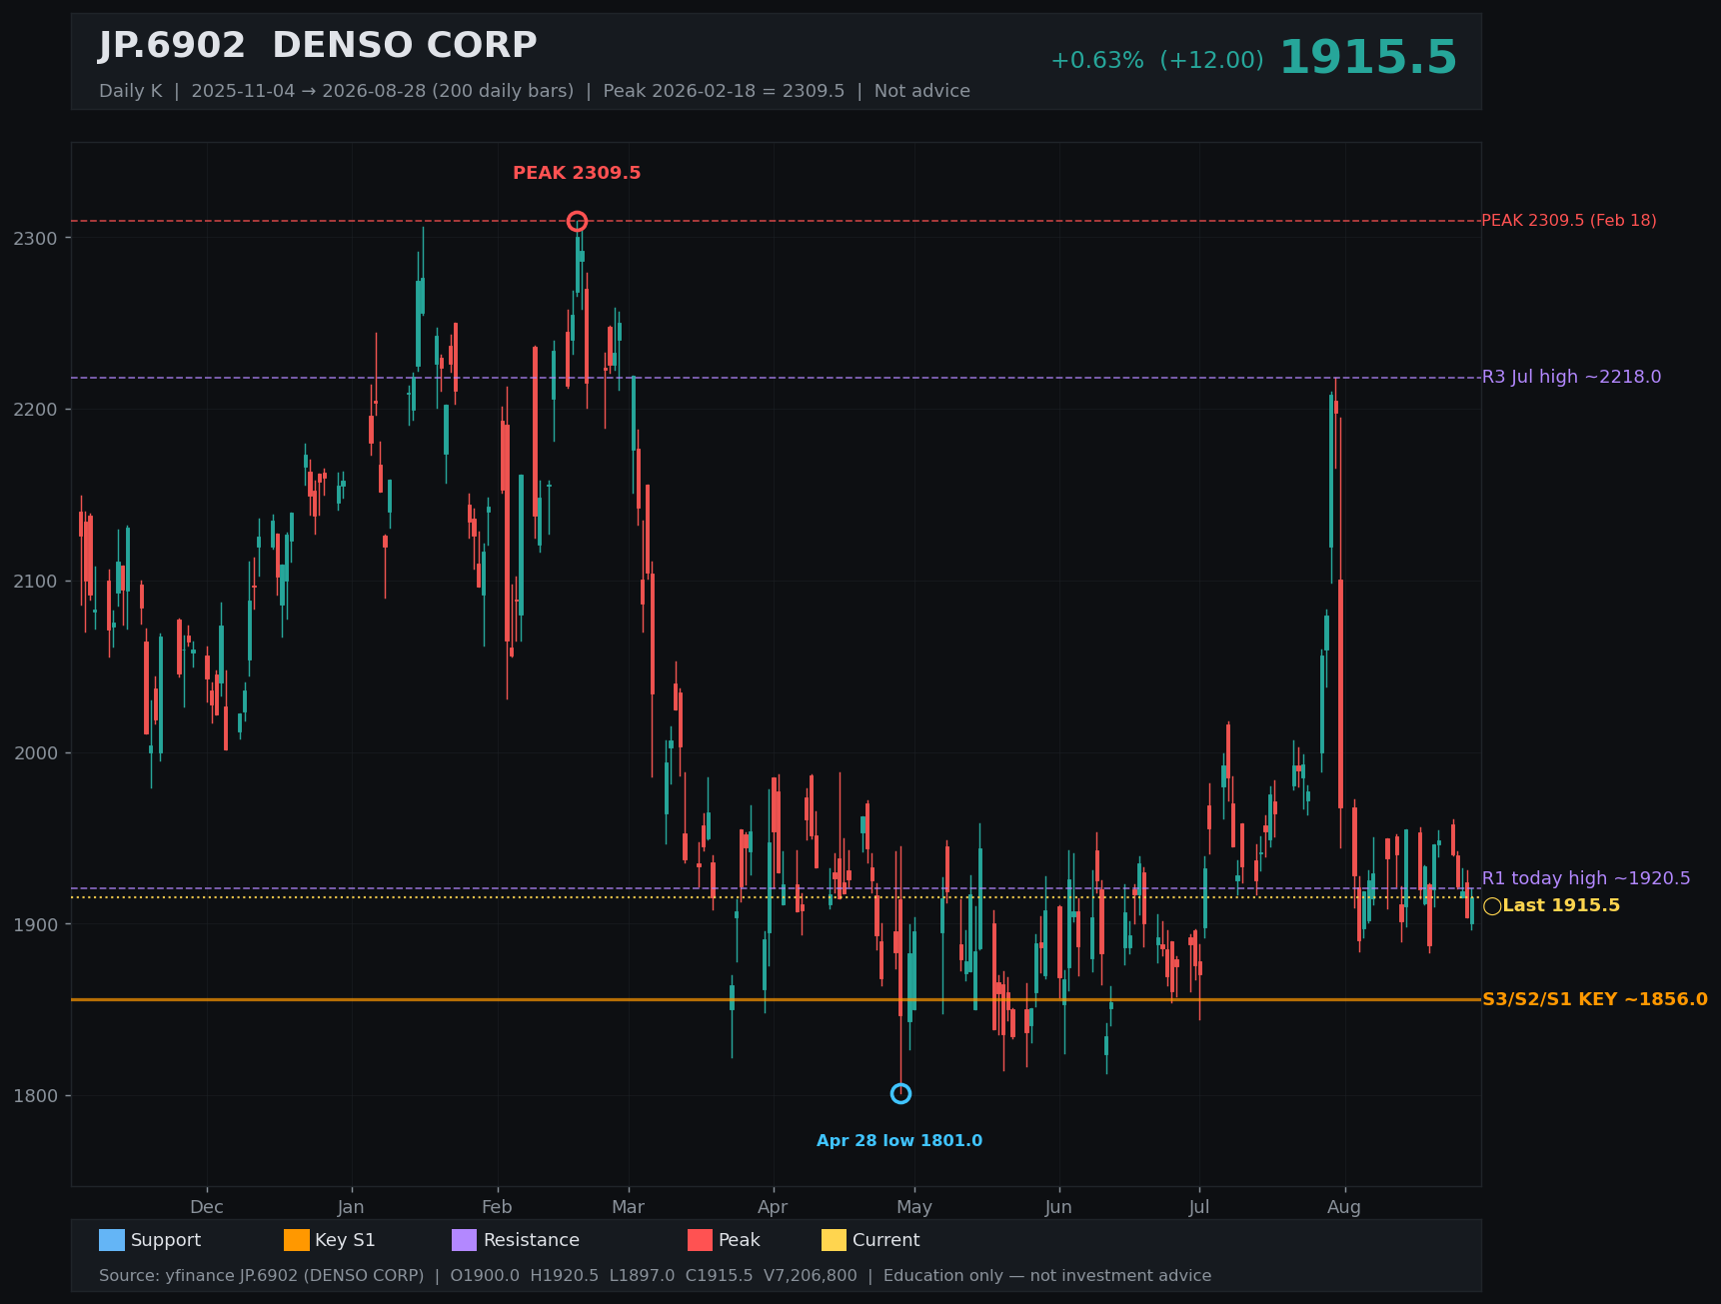Image resolution: width=1721 pixels, height=1304 pixels.
Task: Click the "Peak" legend label text
Action: click(740, 1240)
